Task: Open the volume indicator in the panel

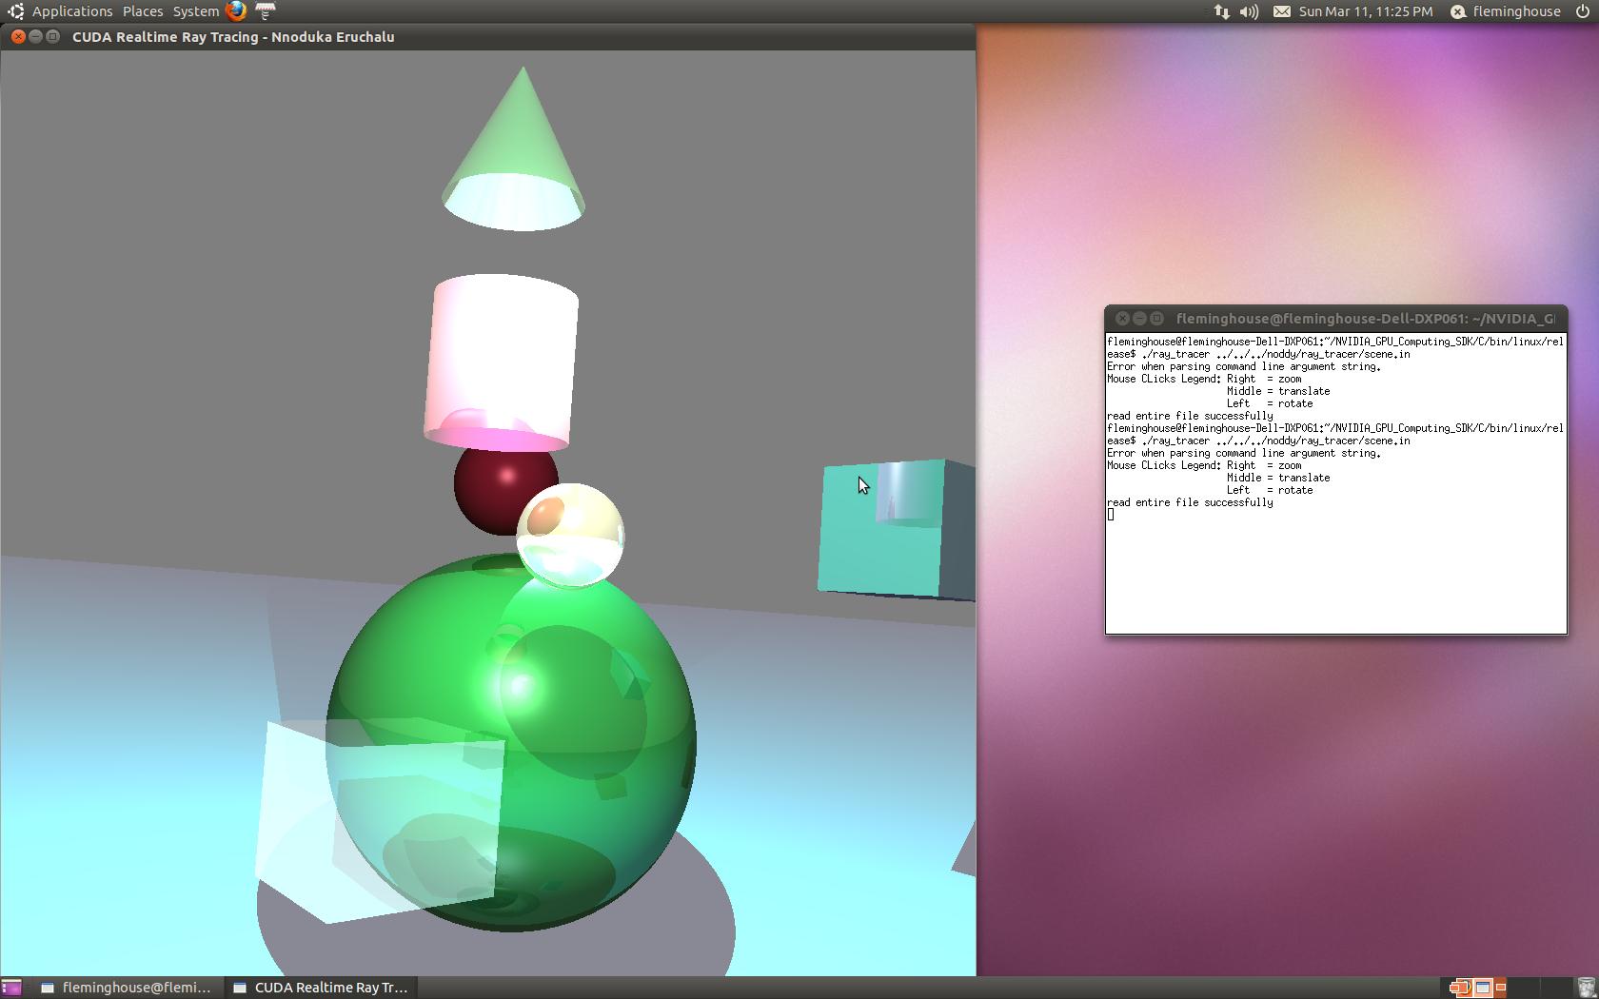Action: [x=1247, y=11]
